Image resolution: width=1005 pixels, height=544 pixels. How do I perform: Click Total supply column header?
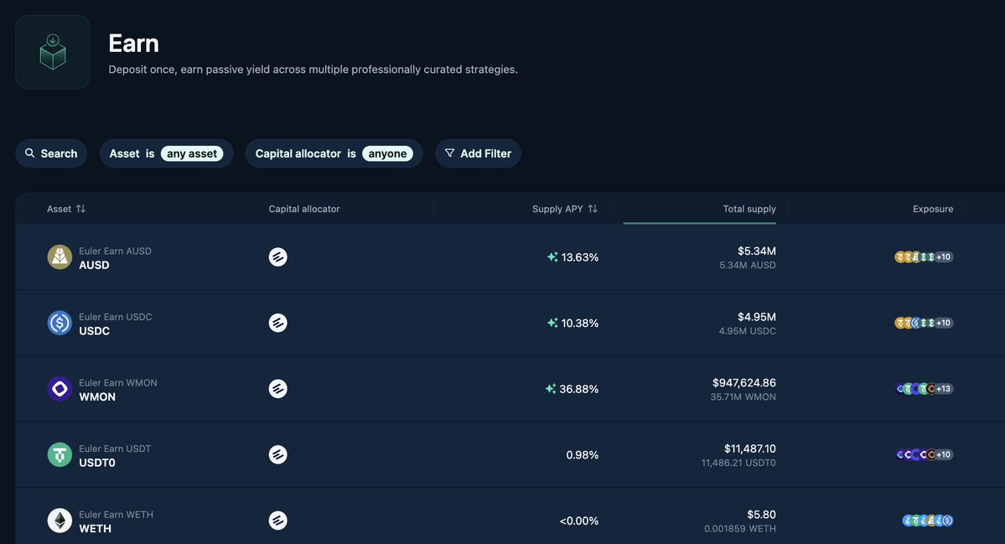click(749, 209)
